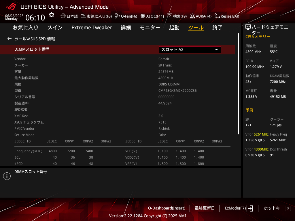The width and height of the screenshot is (295, 221).
Task: Click AURA(F4) label
Action: [204, 16]
